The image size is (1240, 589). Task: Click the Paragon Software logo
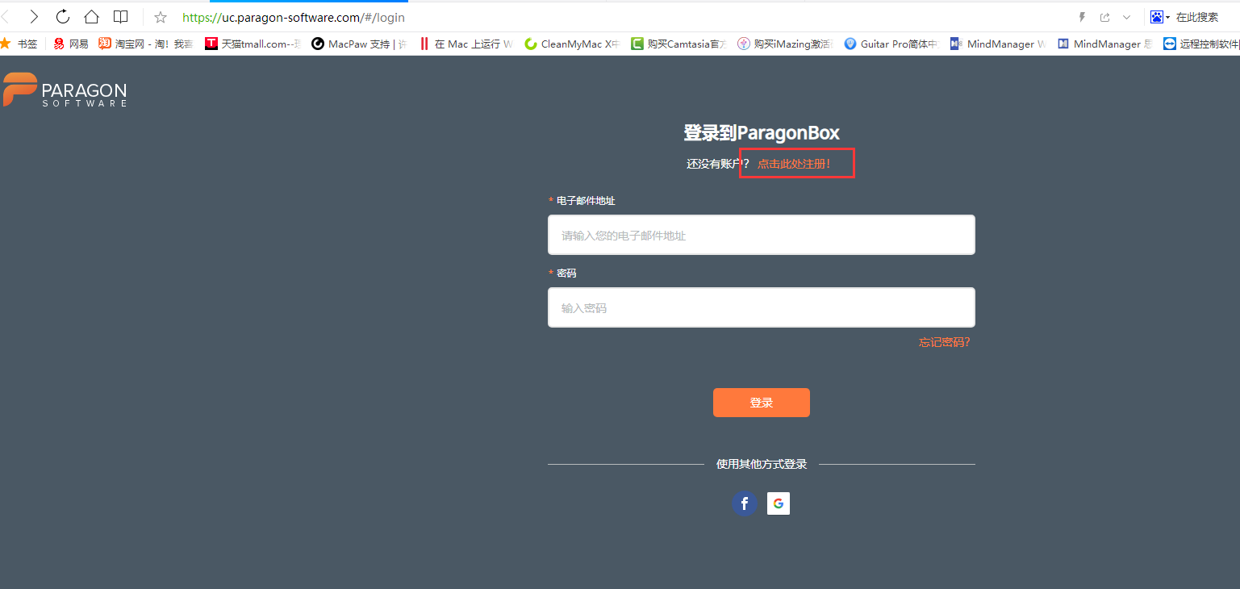[x=65, y=90]
